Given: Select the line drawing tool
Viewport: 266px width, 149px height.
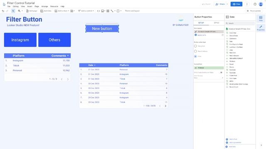Looking at the screenshot, I should (x=112, y=11).
